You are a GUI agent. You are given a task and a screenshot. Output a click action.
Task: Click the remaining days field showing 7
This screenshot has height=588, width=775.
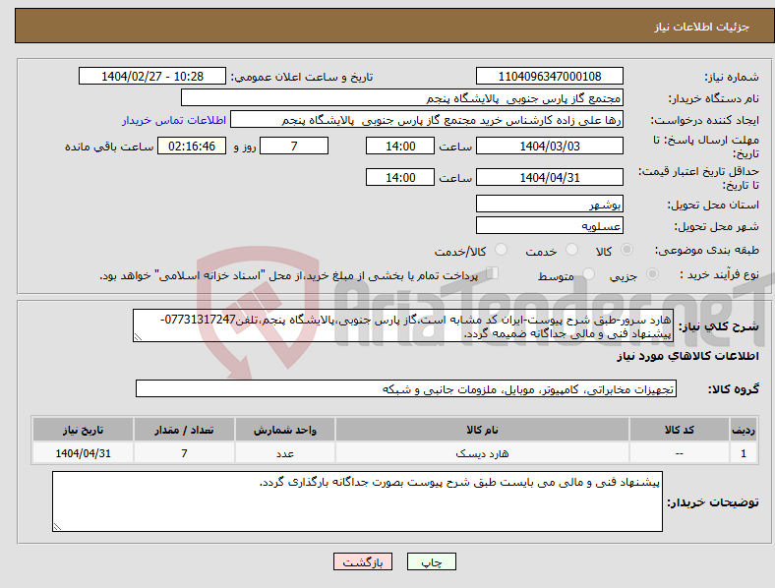(x=294, y=147)
